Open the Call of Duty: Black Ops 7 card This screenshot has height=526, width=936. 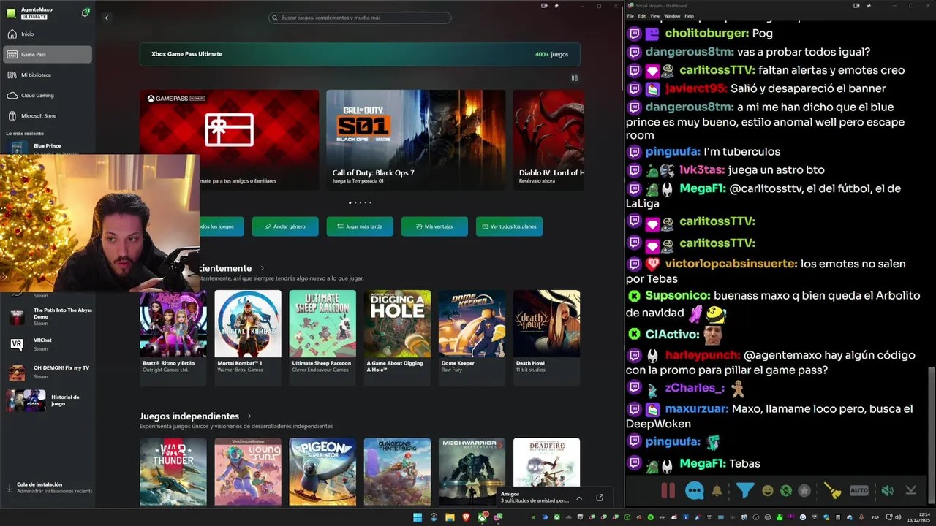[415, 140]
